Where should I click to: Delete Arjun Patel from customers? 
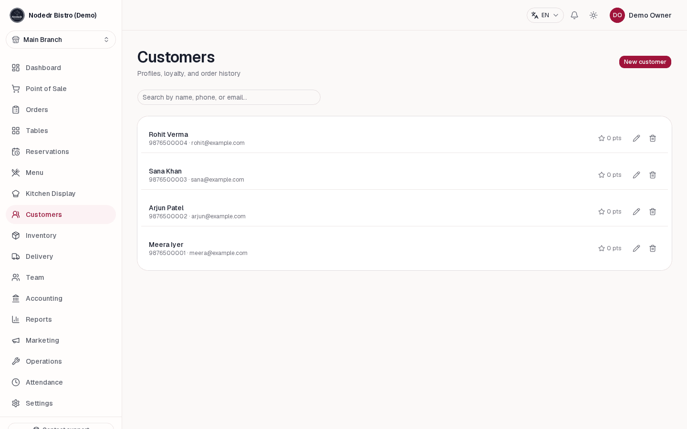653,212
